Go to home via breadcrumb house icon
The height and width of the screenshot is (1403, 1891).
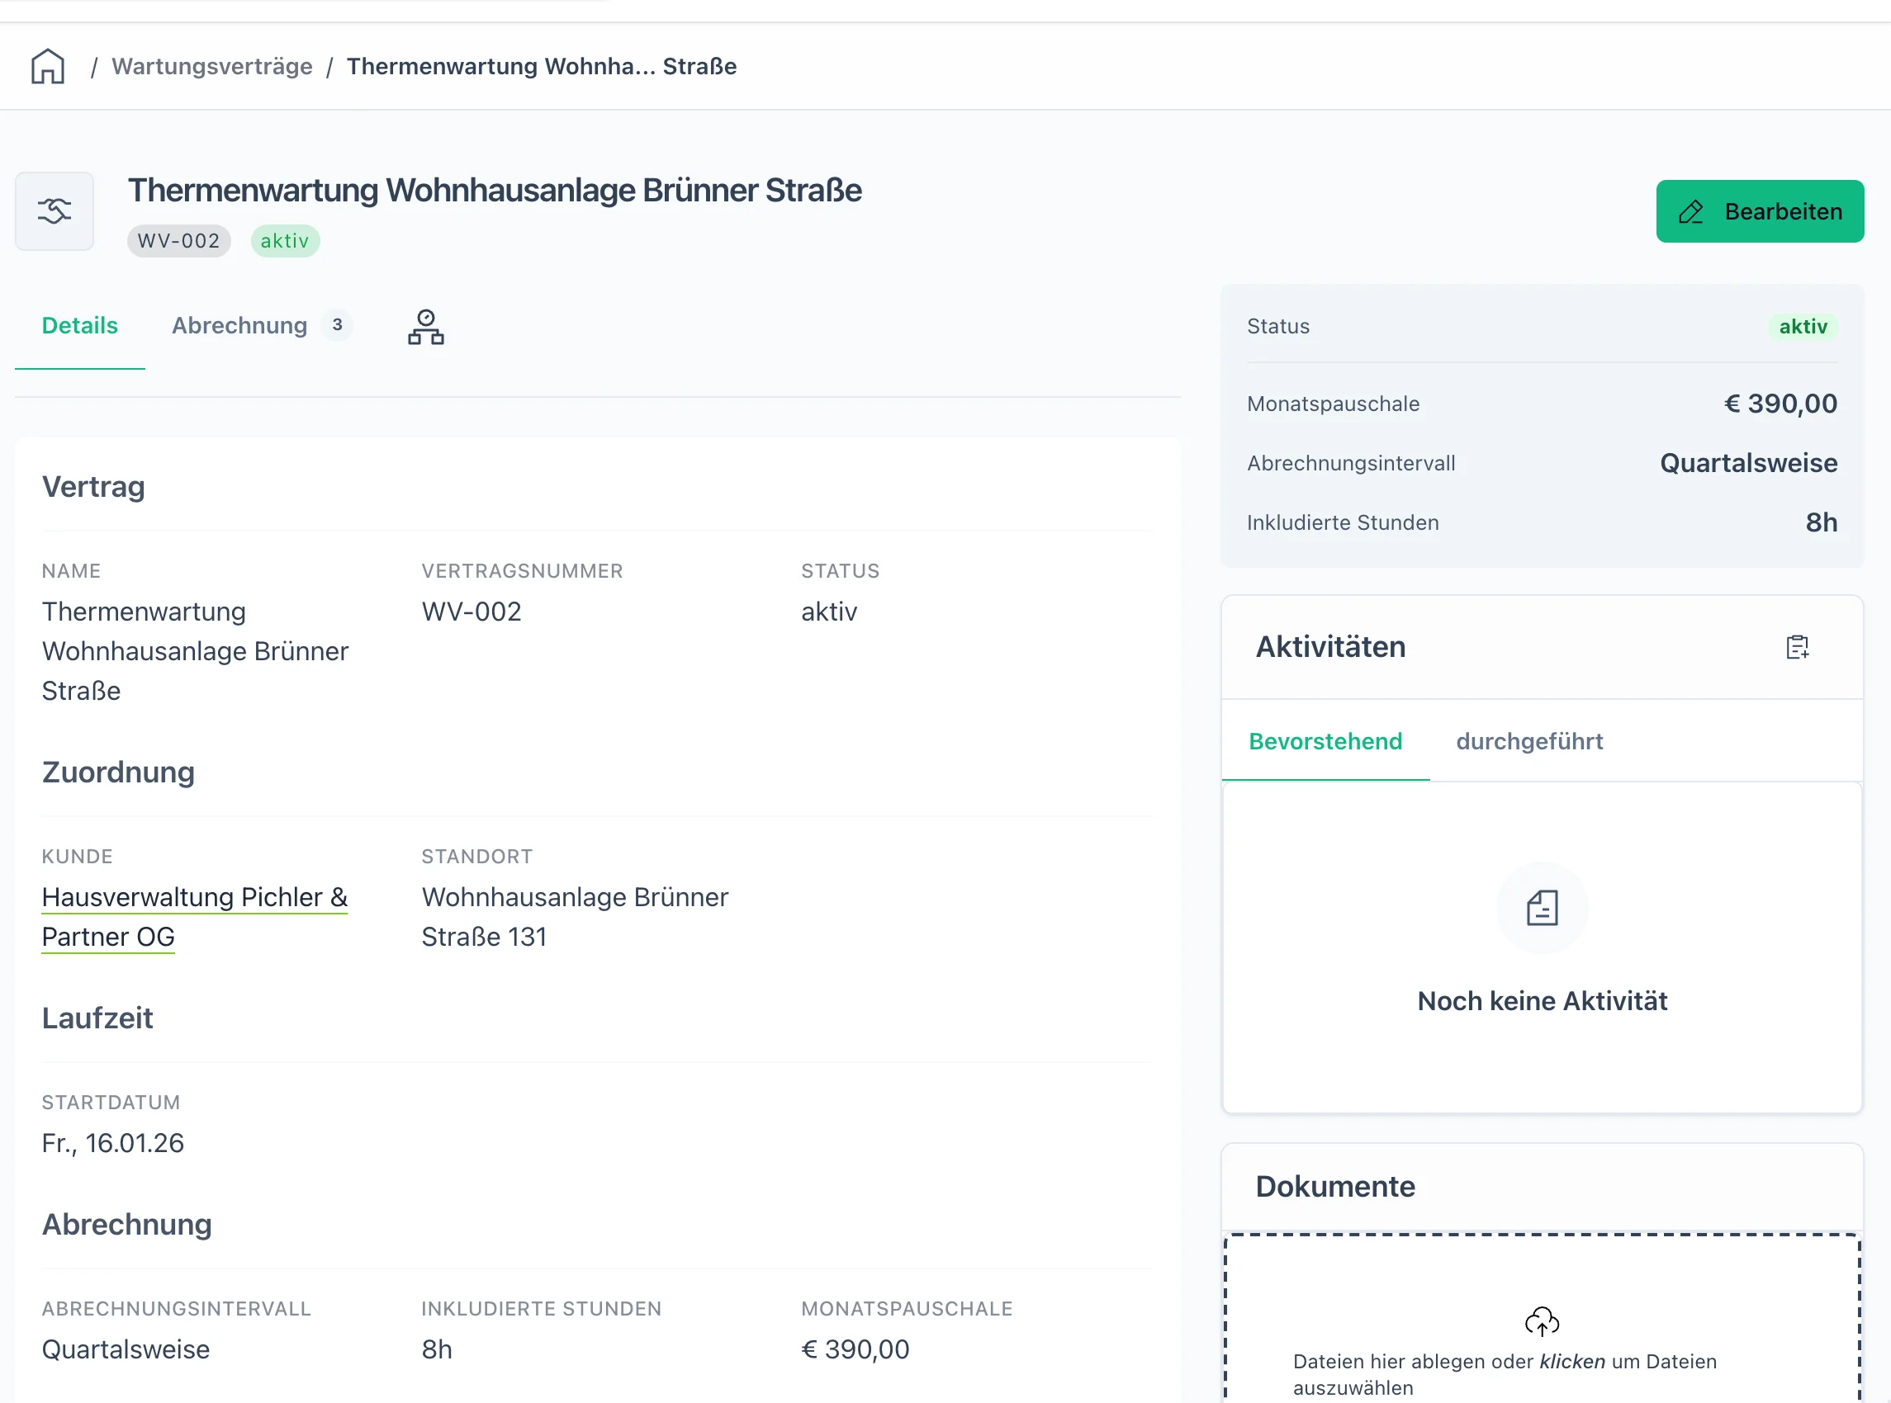[48, 66]
